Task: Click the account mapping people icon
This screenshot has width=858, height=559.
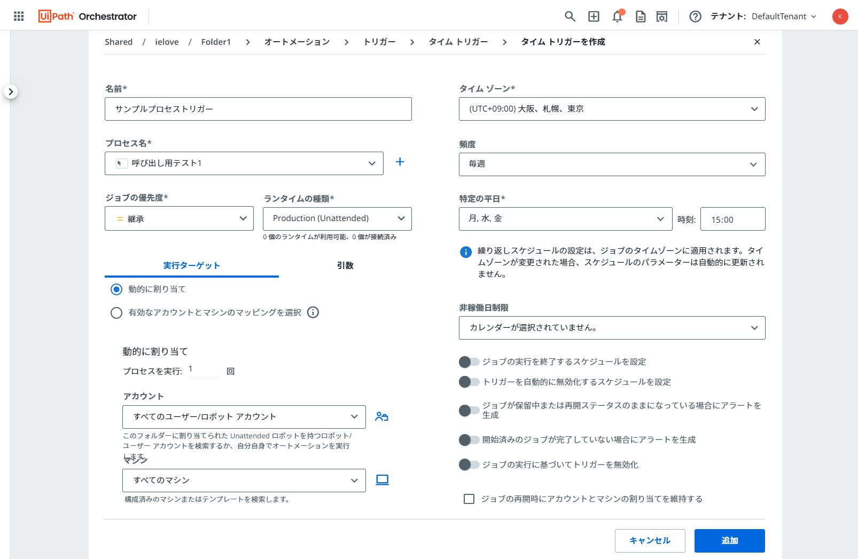Action: 381,416
